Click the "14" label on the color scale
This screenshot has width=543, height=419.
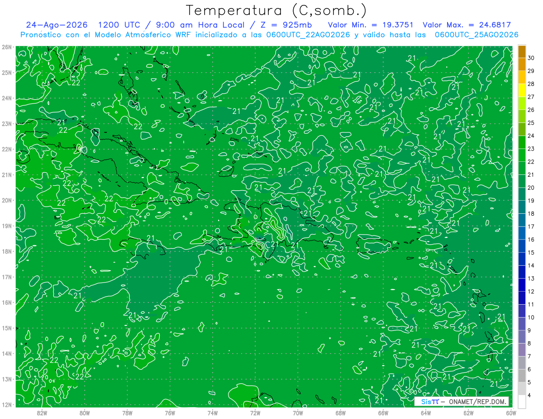[x=531, y=265]
